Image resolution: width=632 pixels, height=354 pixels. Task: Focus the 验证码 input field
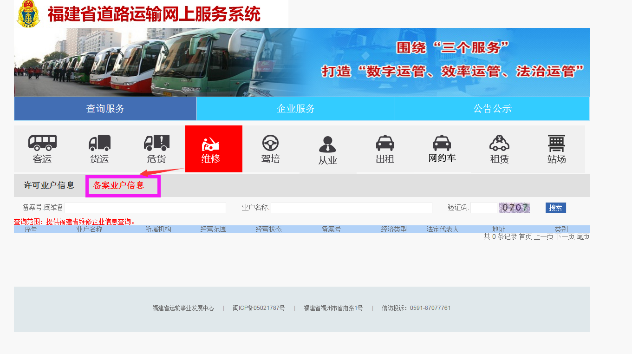(484, 208)
